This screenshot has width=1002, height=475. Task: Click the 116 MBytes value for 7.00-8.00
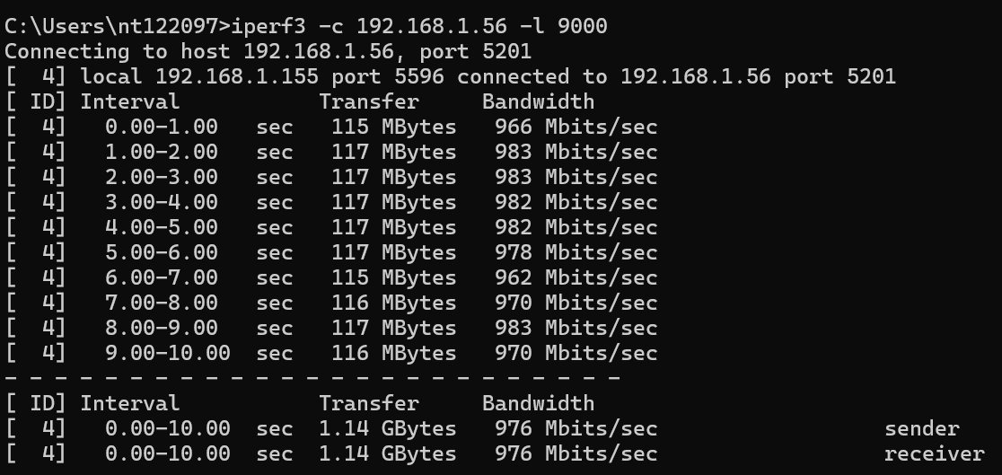[x=394, y=303]
